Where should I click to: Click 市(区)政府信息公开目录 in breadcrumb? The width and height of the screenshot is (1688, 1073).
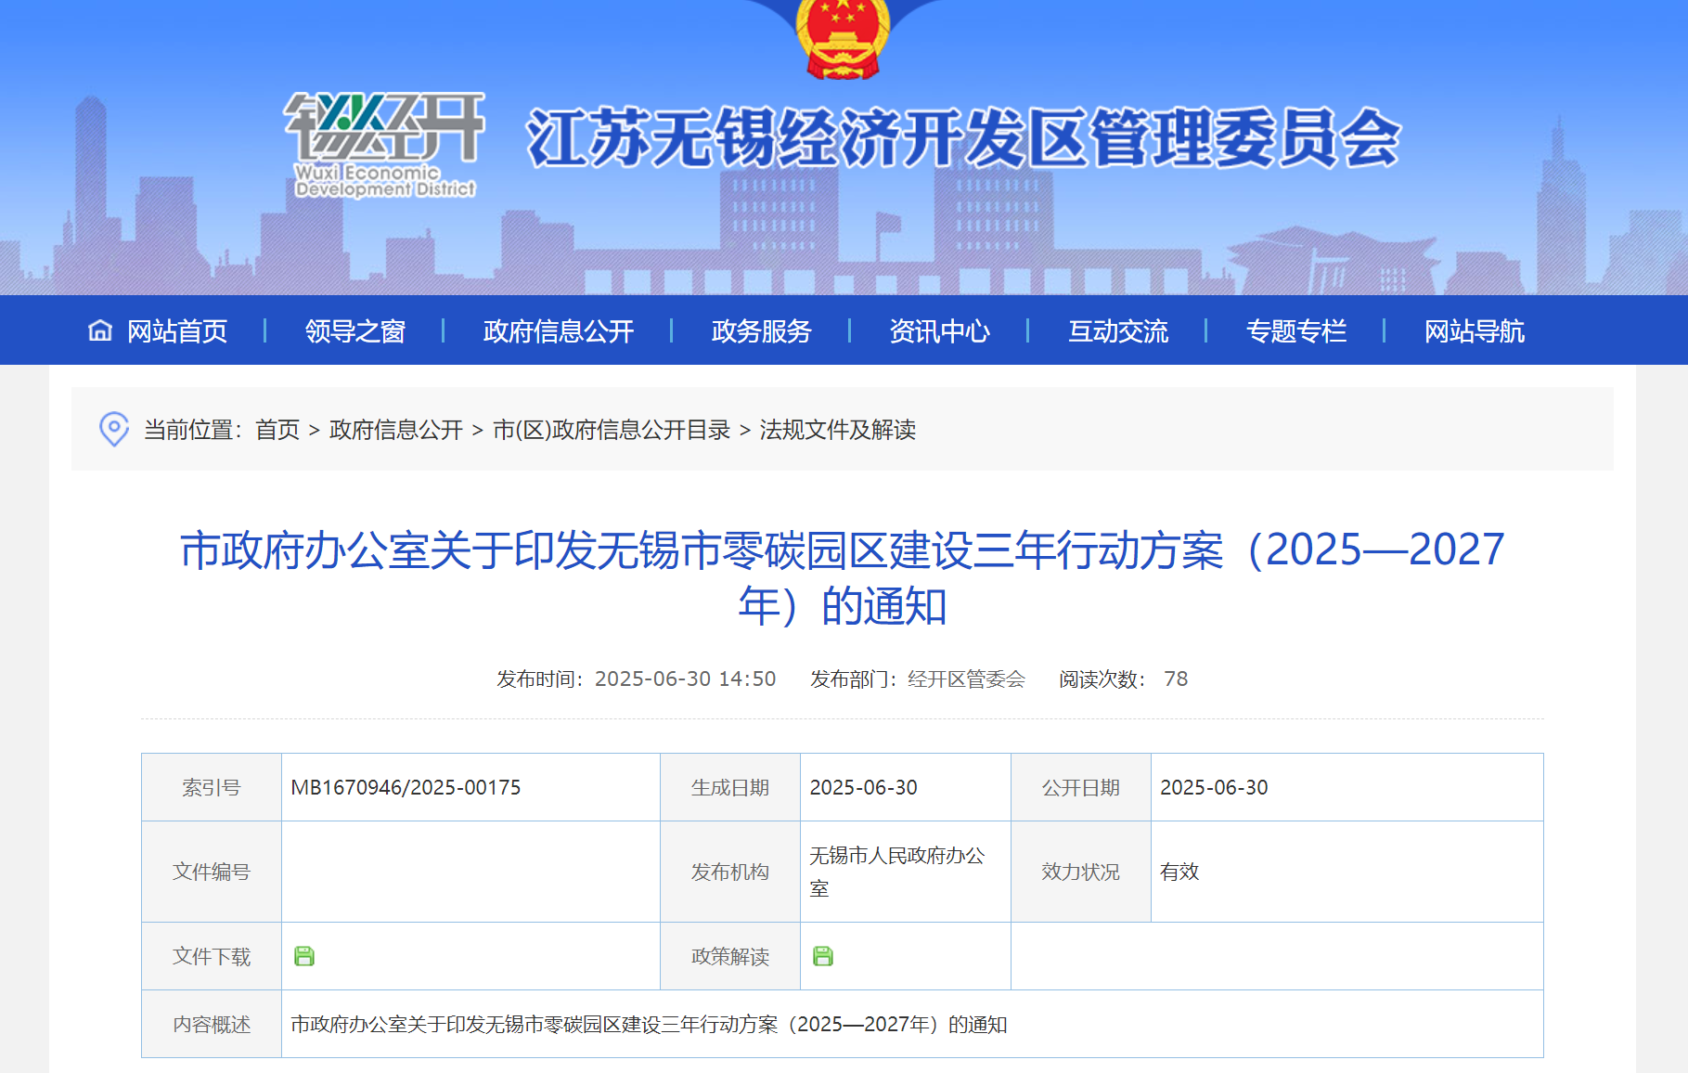pyautogui.click(x=614, y=431)
